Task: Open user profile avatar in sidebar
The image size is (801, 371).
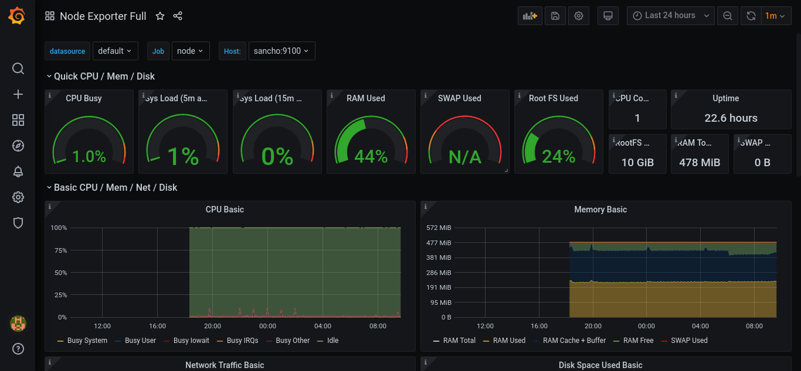Action: click(x=18, y=324)
